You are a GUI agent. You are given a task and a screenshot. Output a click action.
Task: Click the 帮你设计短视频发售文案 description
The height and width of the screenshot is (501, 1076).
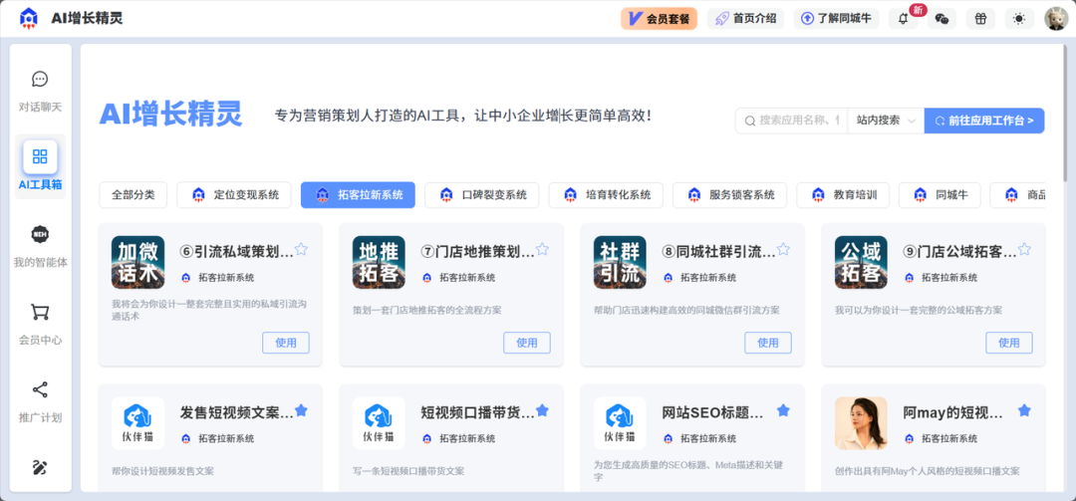click(x=163, y=471)
